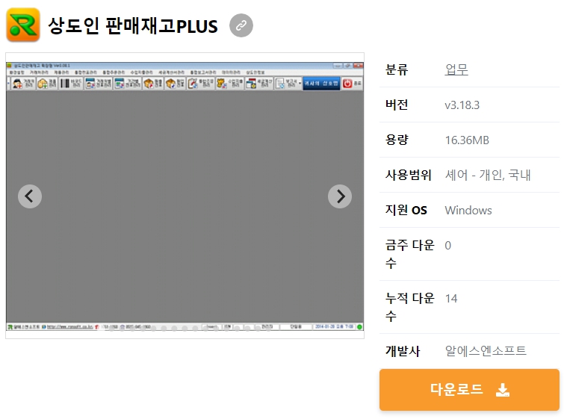Click the orange 다운로드 button
Screen dimensions: 564x419
(469, 390)
